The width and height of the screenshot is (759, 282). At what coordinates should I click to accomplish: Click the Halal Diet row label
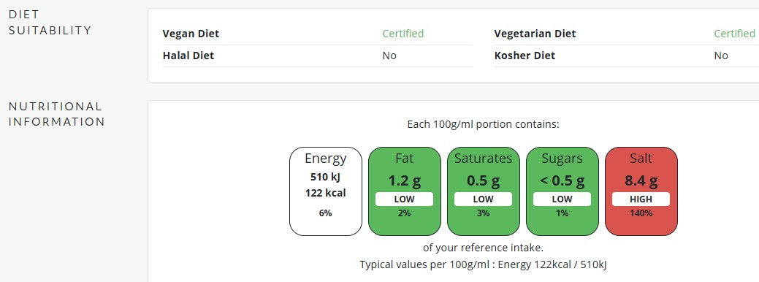coord(188,56)
